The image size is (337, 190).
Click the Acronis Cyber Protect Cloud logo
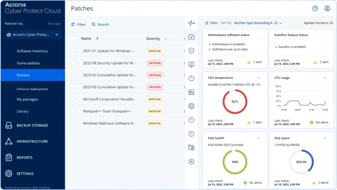32,8
